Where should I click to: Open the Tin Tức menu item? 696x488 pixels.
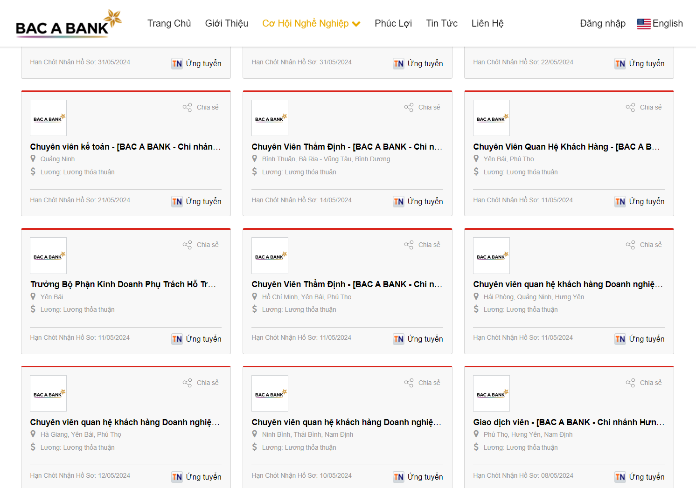tap(442, 23)
